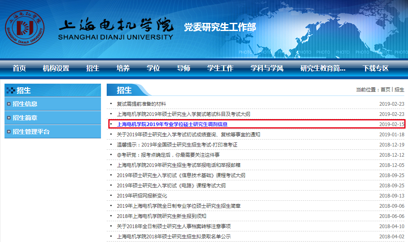This screenshot has width=408, height=242.
Task: Select 招生 in the top navigation bar
Action: tap(93, 68)
